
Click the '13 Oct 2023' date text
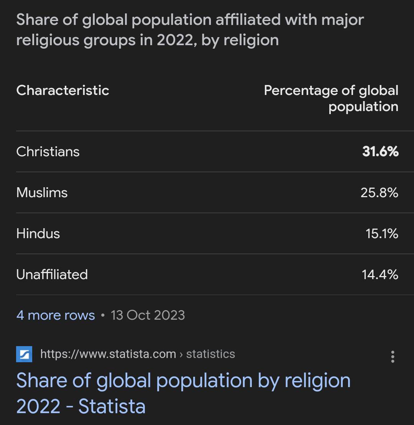coord(148,315)
